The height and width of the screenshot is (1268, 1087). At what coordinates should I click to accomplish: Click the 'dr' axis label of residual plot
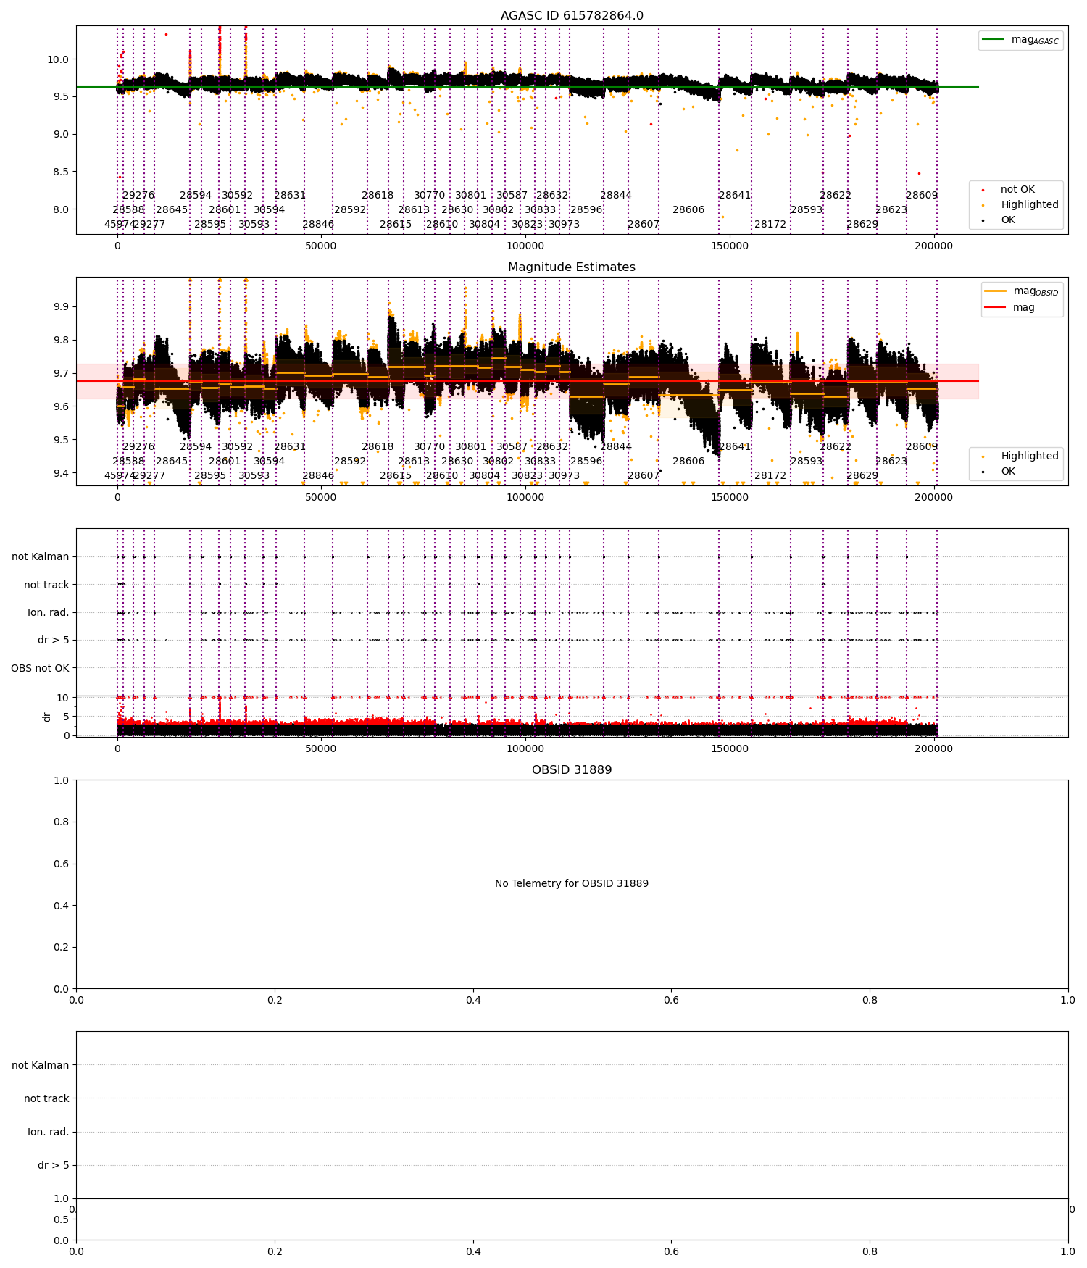(47, 717)
